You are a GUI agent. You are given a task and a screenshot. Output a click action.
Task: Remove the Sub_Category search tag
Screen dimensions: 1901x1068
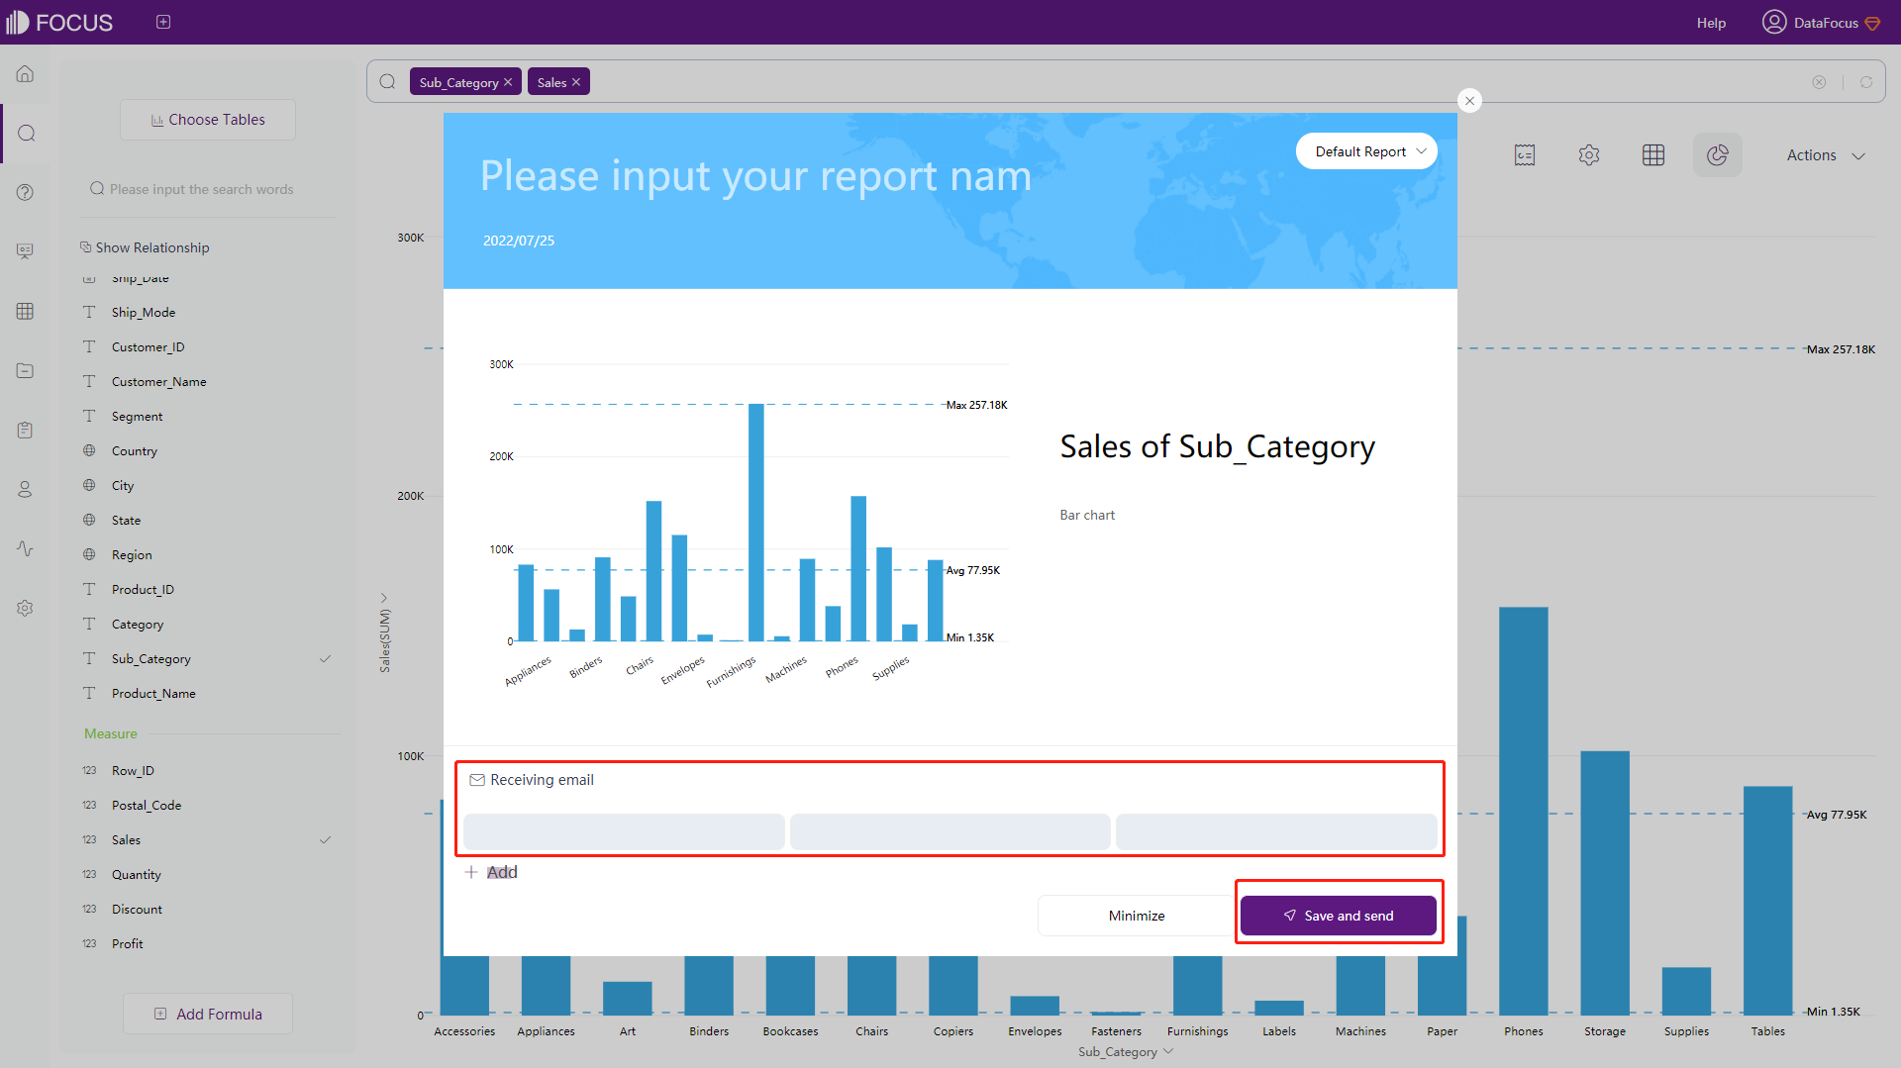tap(508, 82)
